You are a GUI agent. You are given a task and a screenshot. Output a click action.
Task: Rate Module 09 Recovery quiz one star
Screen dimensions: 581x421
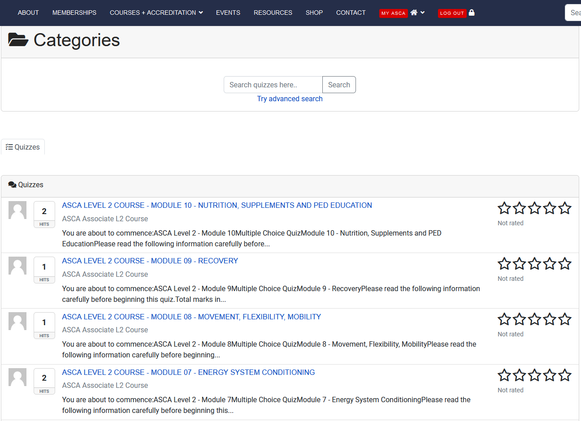tap(504, 264)
